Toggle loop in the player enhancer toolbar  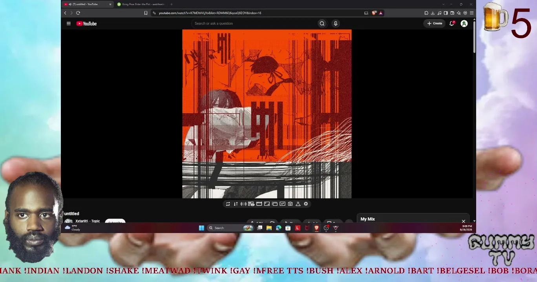(228, 204)
